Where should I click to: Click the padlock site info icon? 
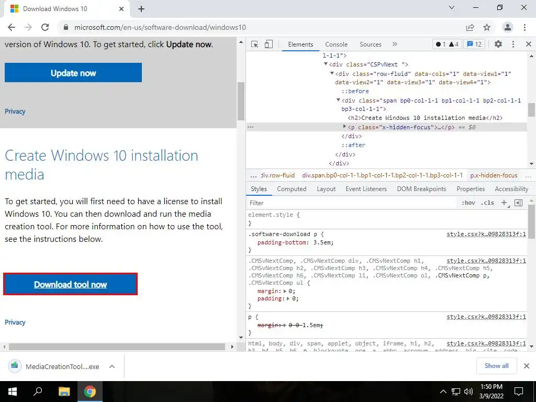pyautogui.click(x=66, y=27)
